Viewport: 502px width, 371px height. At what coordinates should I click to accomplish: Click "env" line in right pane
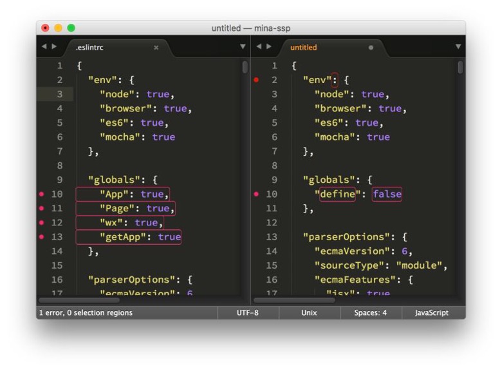click(326, 80)
